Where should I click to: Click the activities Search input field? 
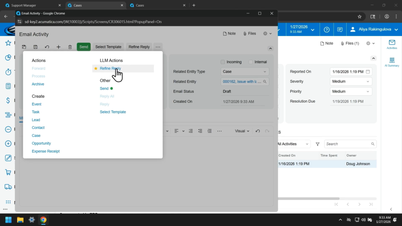pyautogui.click(x=348, y=144)
